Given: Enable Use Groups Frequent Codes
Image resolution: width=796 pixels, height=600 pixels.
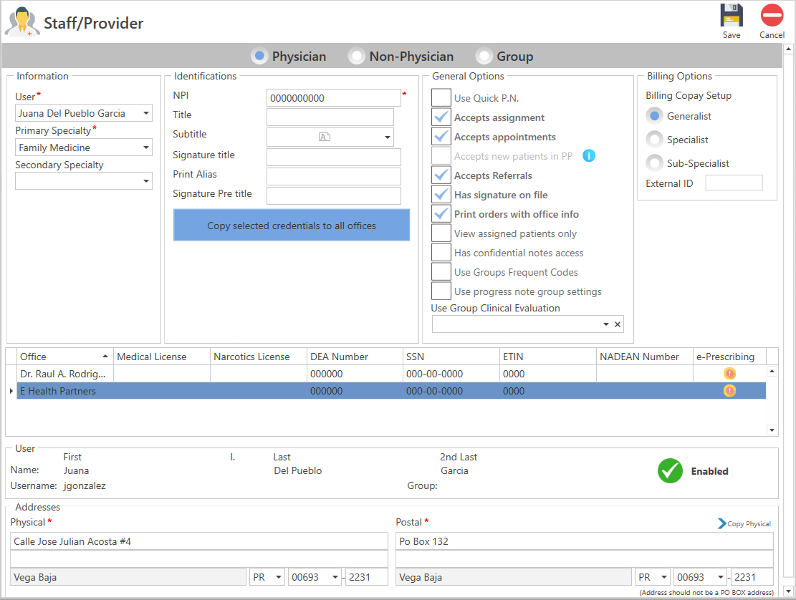Looking at the screenshot, I should 441,272.
